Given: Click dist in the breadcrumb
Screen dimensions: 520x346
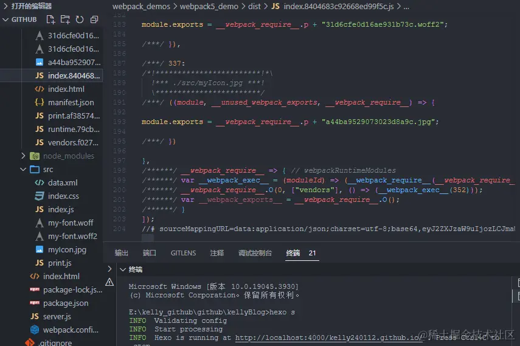Looking at the screenshot, I should click(254, 6).
